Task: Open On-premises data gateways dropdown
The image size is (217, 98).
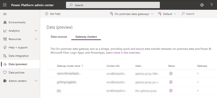Action: 132,14
